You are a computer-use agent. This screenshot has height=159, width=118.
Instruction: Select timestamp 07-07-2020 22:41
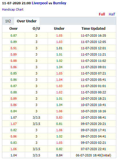click(x=93, y=149)
